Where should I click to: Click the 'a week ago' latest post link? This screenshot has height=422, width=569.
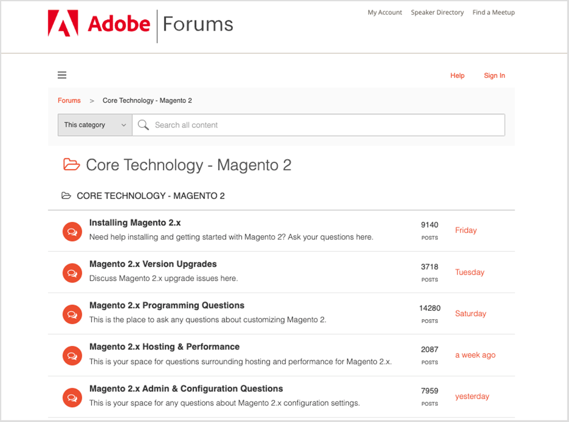tap(476, 355)
